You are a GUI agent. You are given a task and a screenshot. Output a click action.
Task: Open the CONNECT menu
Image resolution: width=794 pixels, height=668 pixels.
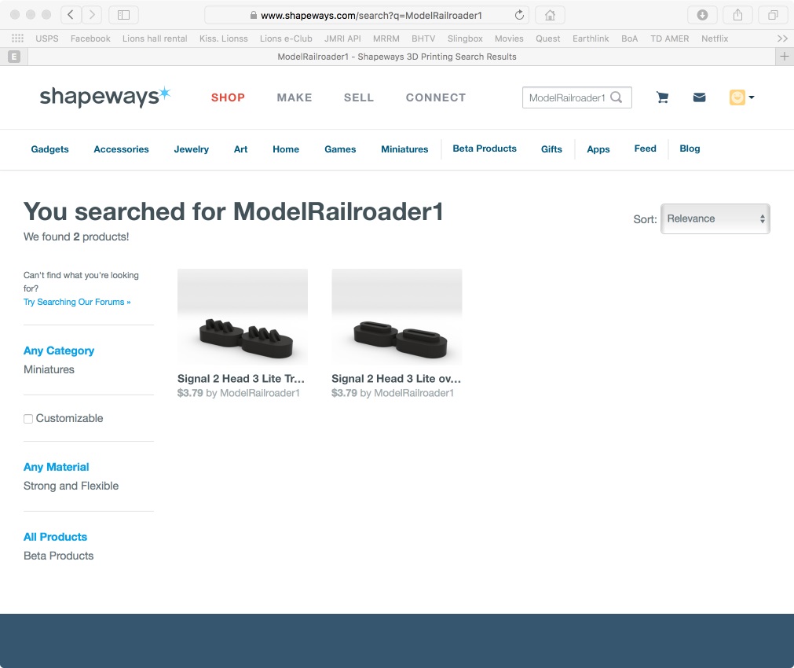pos(436,97)
